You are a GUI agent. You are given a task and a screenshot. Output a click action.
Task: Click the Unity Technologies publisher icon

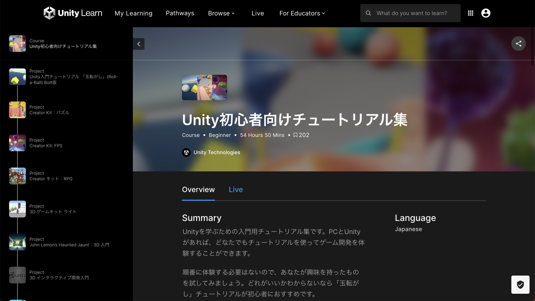[x=186, y=152]
